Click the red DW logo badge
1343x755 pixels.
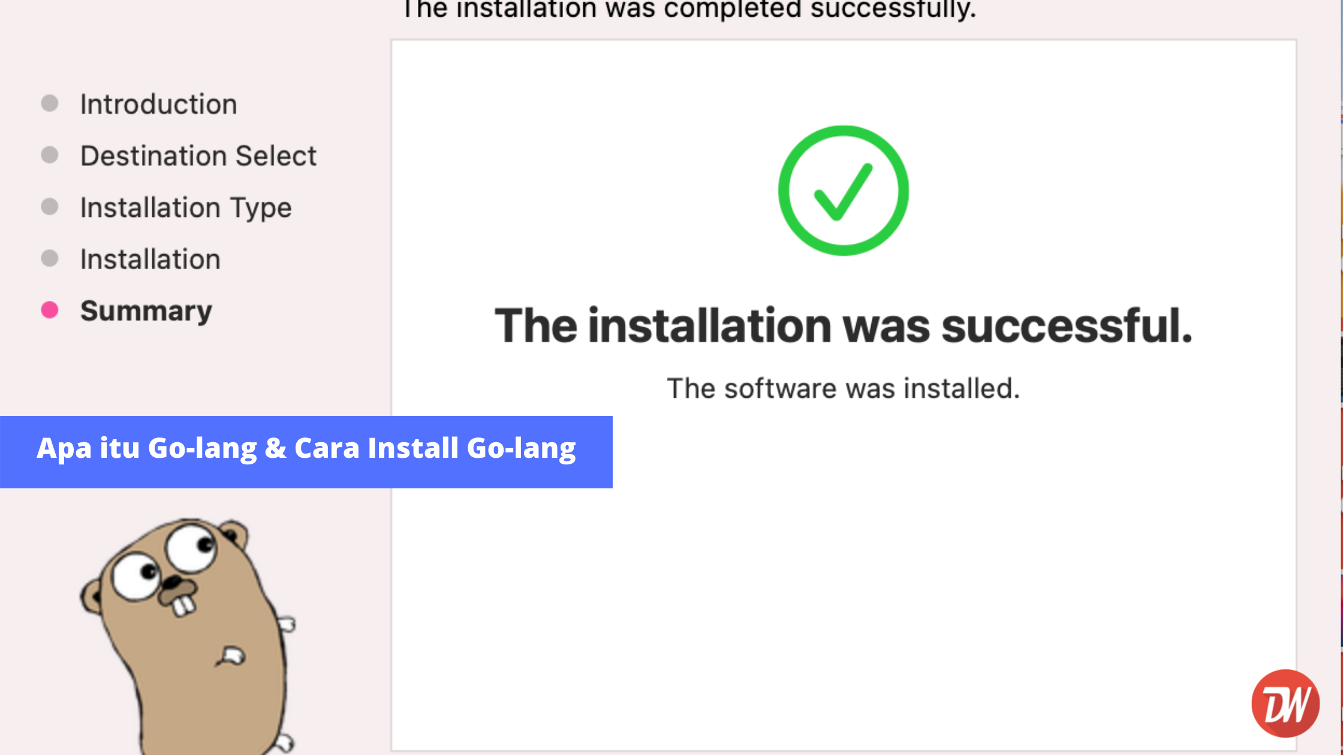pos(1285,703)
